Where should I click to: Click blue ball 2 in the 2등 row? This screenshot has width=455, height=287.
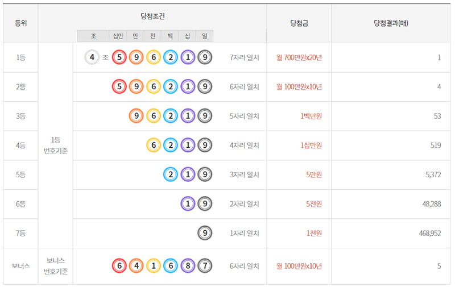coord(171,86)
